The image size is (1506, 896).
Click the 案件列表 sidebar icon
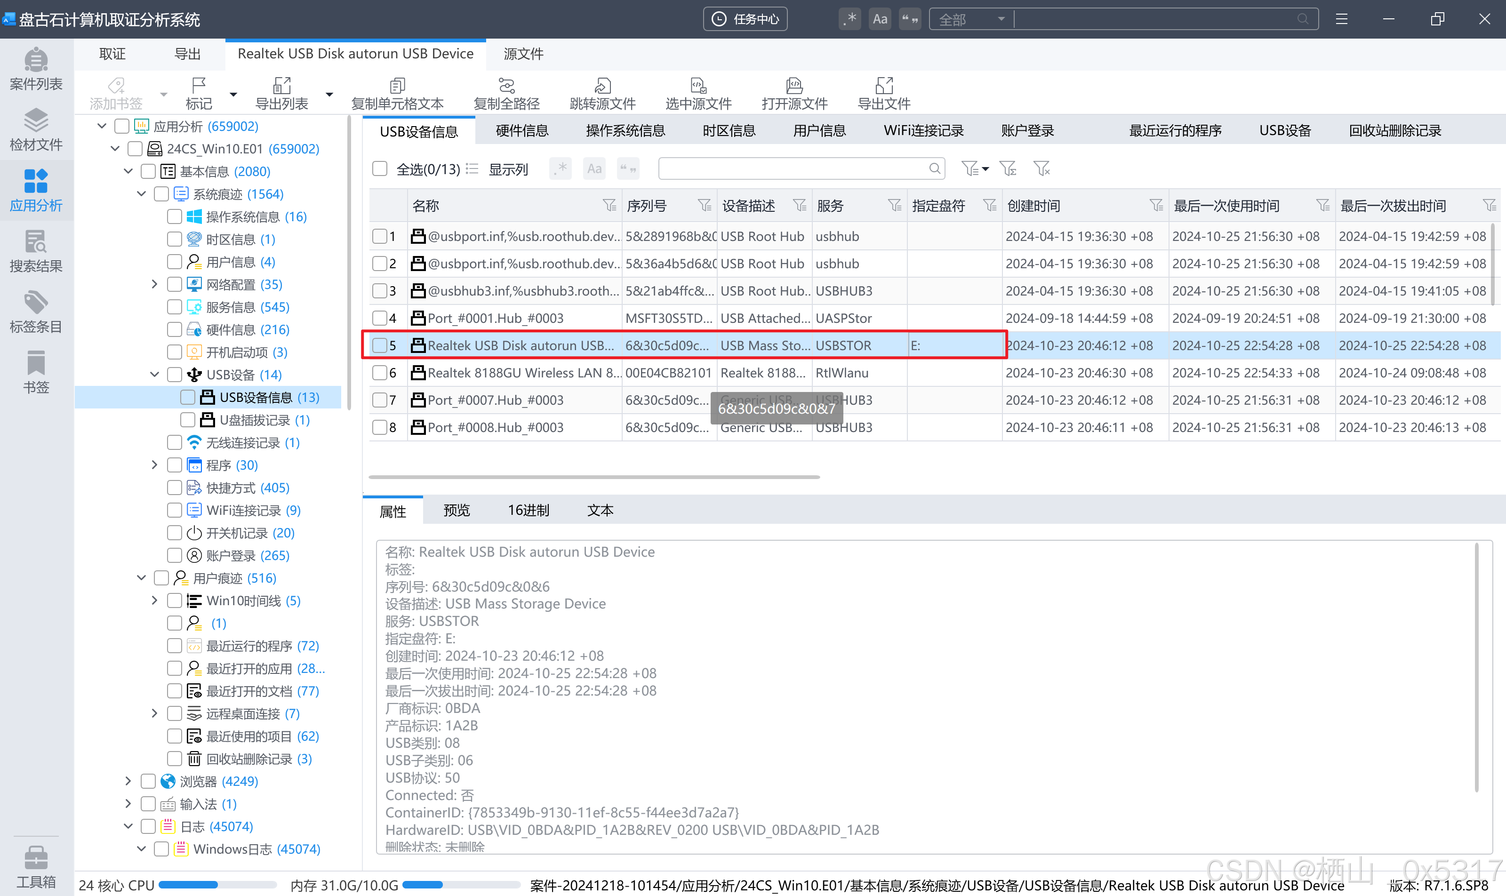(36, 69)
